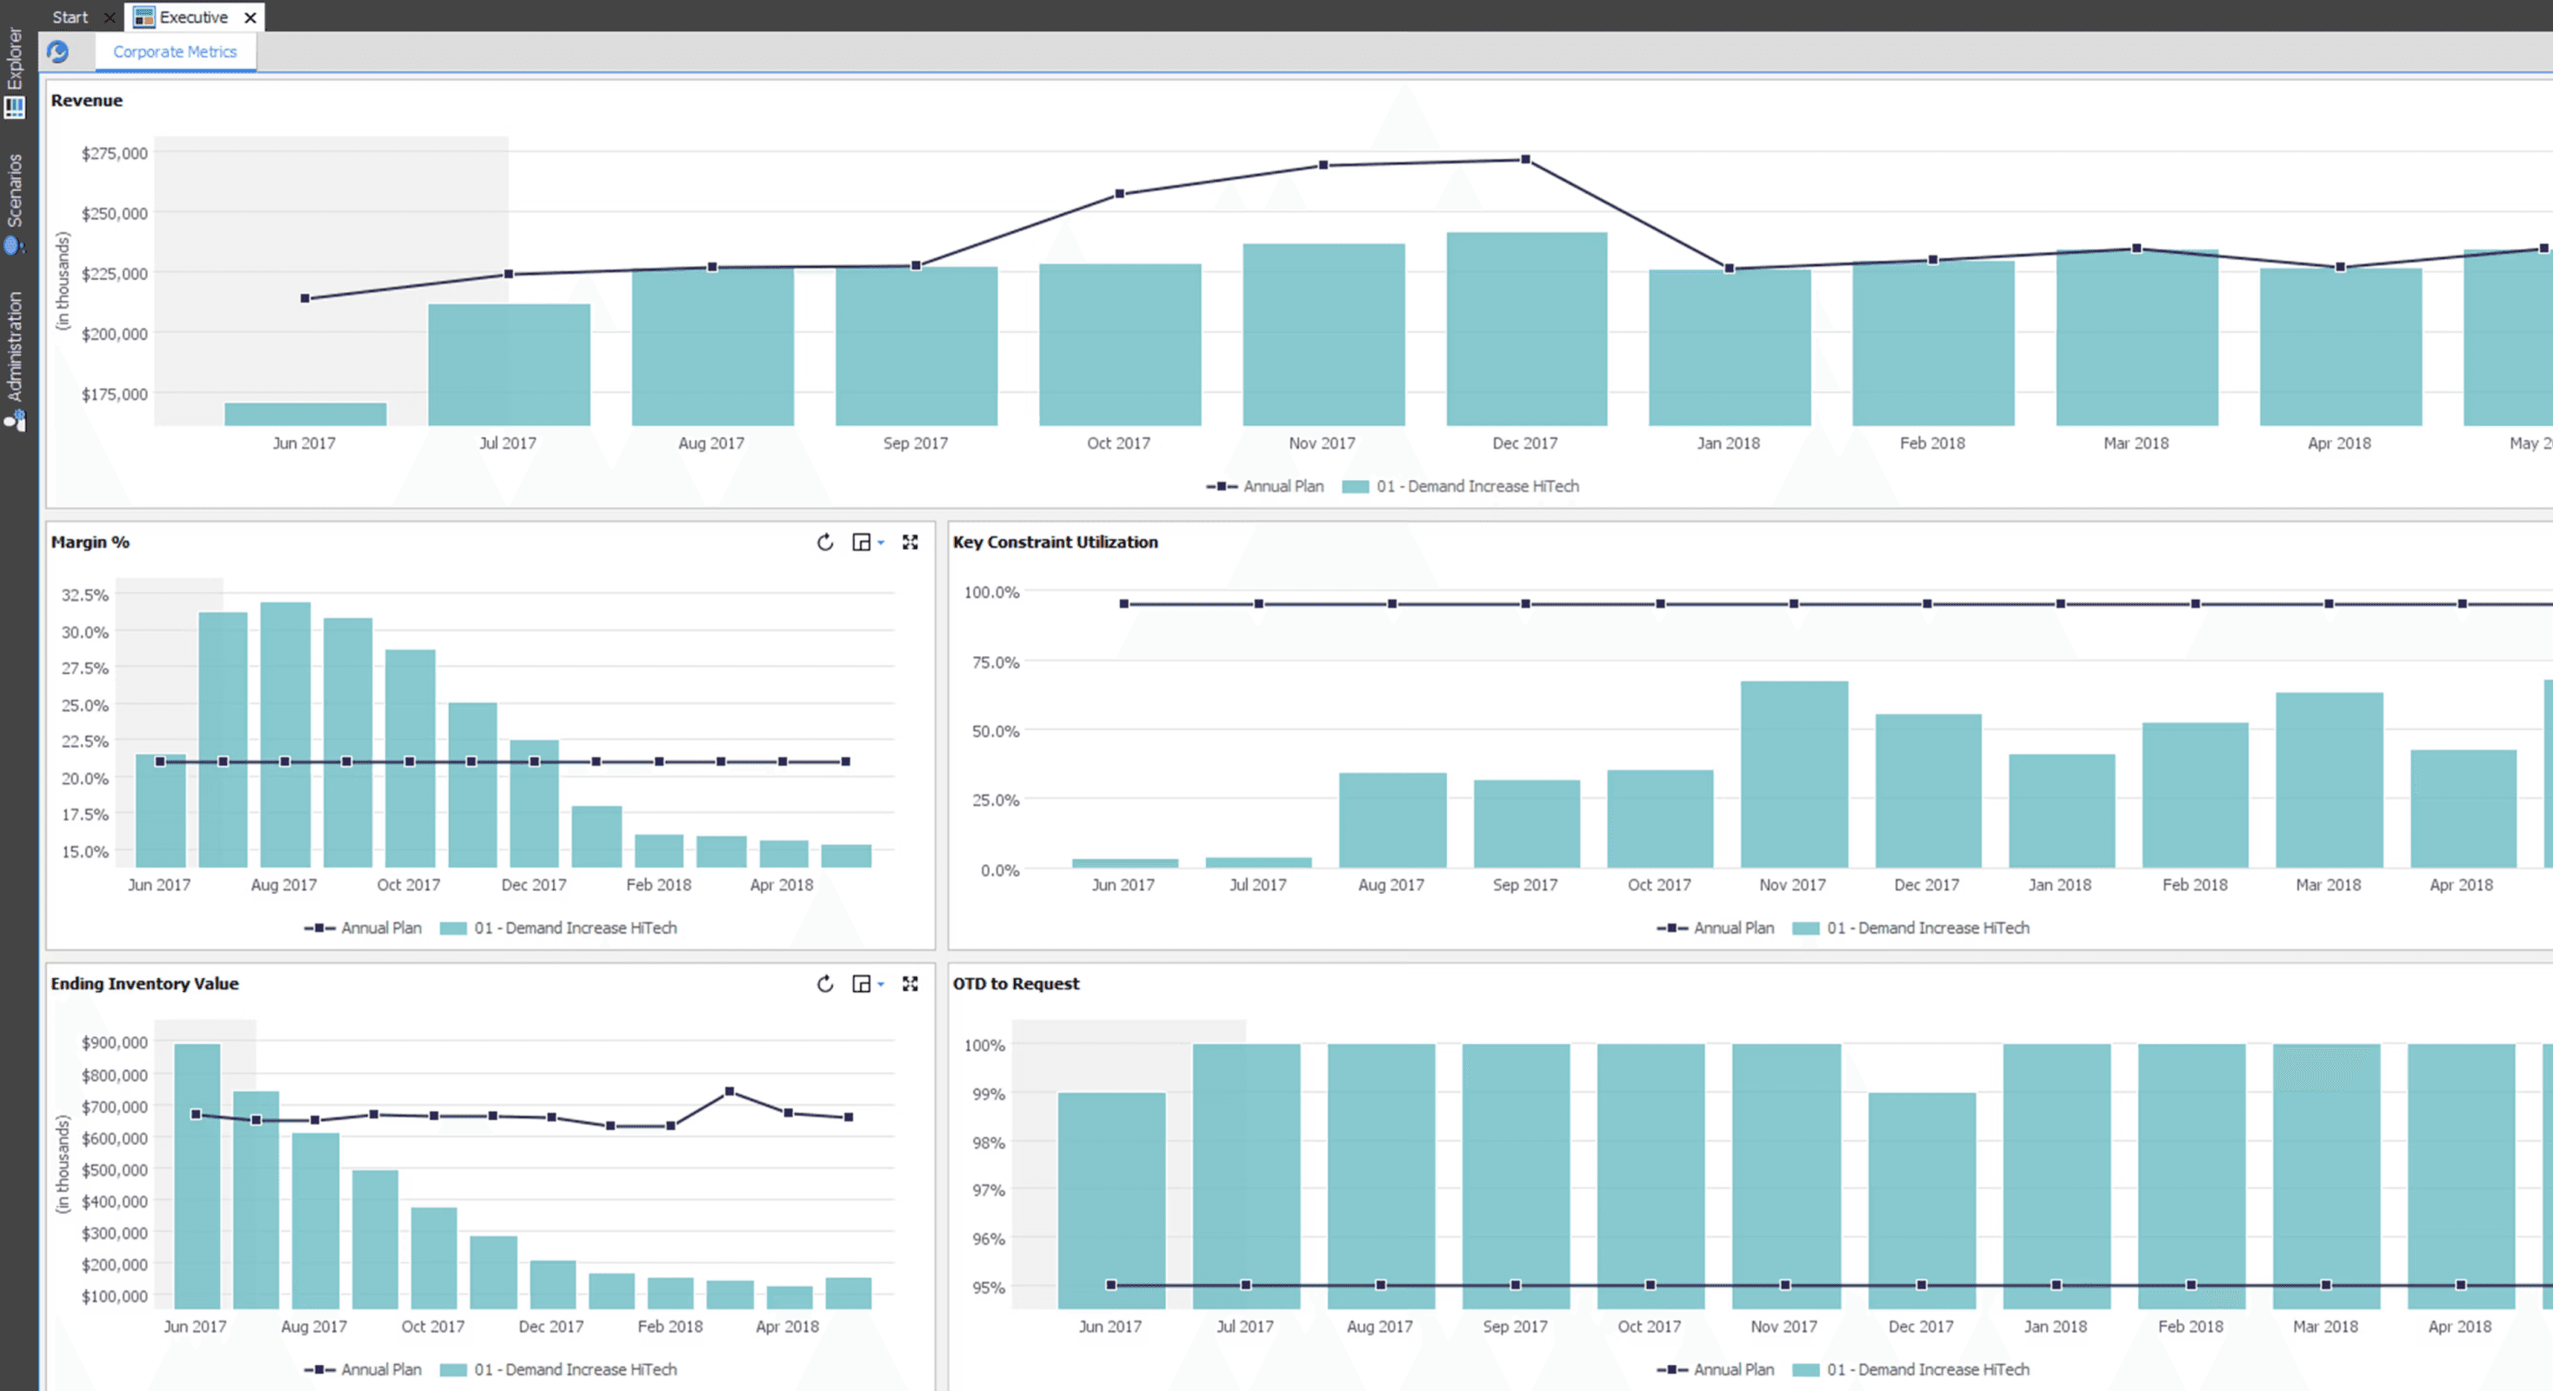The height and width of the screenshot is (1391, 2553).
Task: Click the blue dashboard refresh icon
Action: (x=57, y=51)
